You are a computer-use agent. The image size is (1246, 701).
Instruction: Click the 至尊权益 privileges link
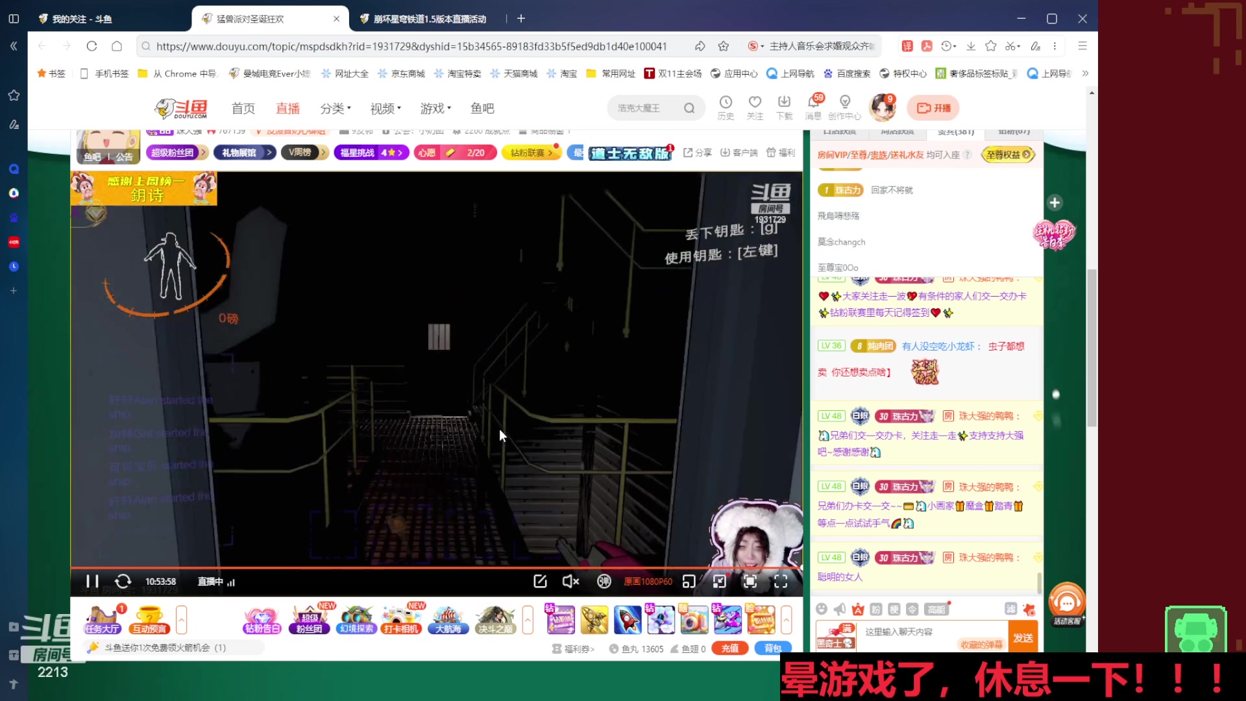click(x=1008, y=156)
